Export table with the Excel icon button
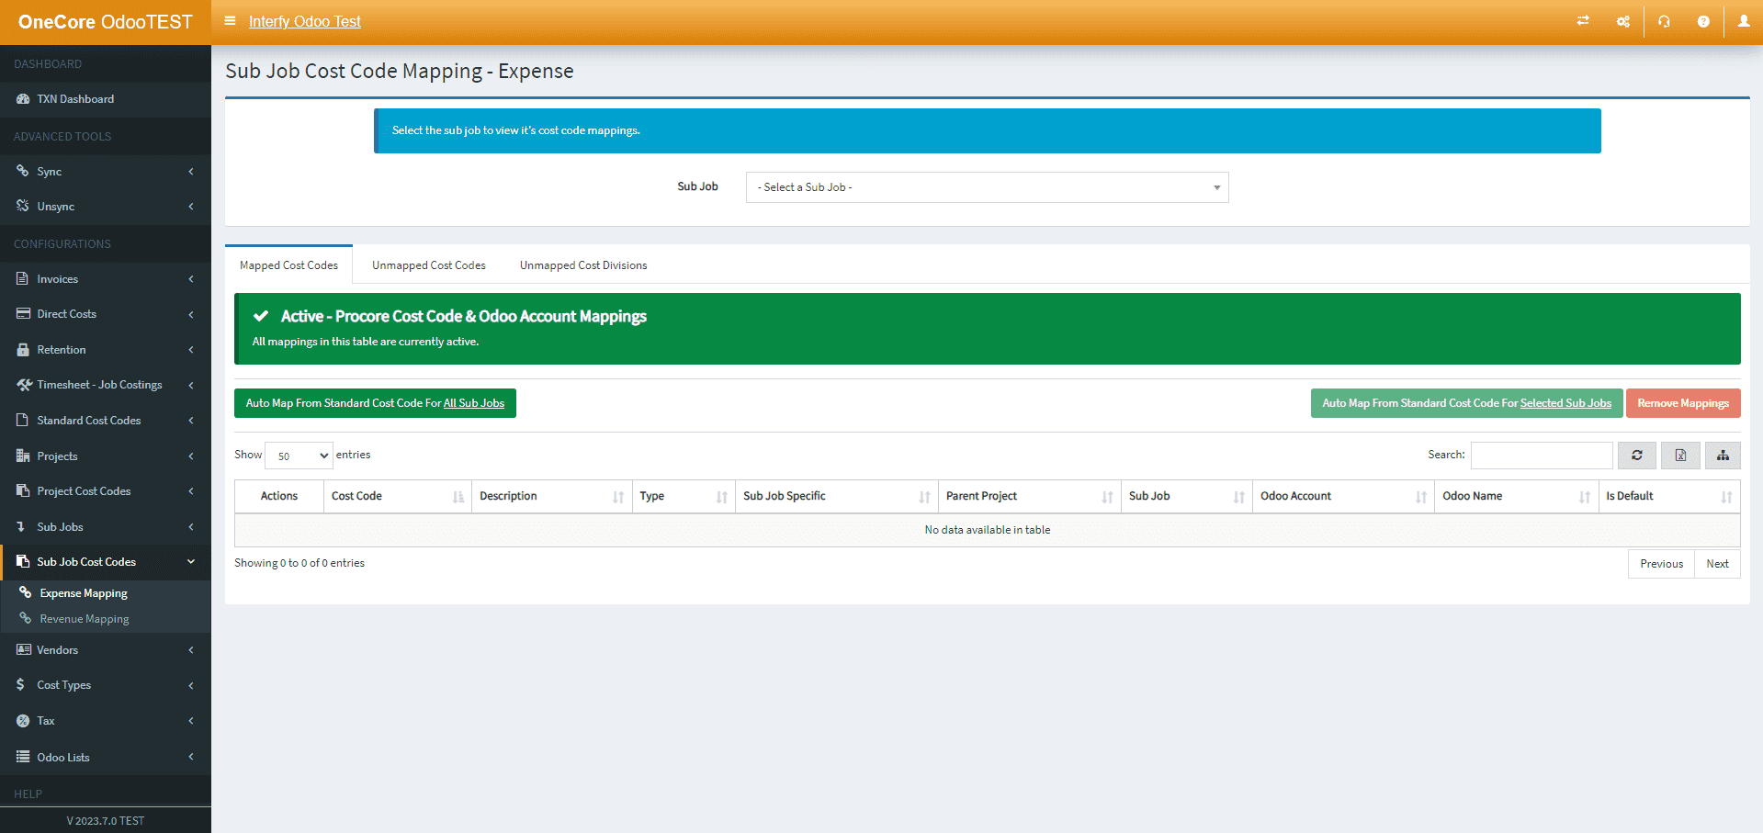 tap(1679, 456)
